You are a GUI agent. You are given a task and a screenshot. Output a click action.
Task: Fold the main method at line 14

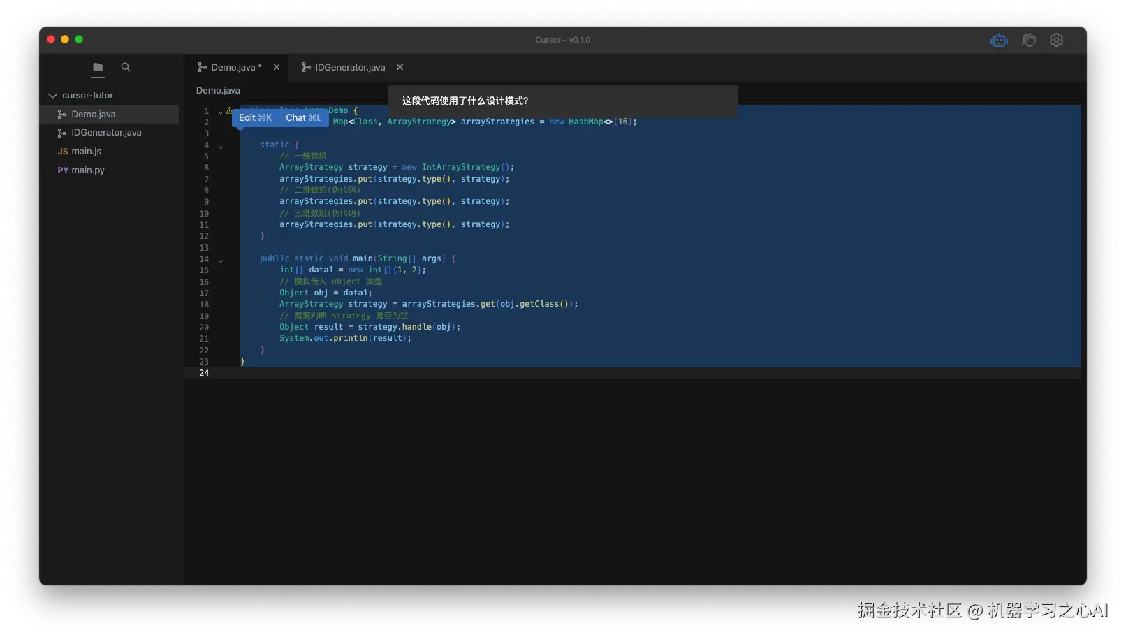221,261
